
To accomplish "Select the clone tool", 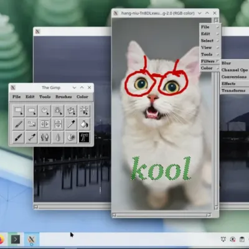I will pyautogui.click(x=45, y=137).
